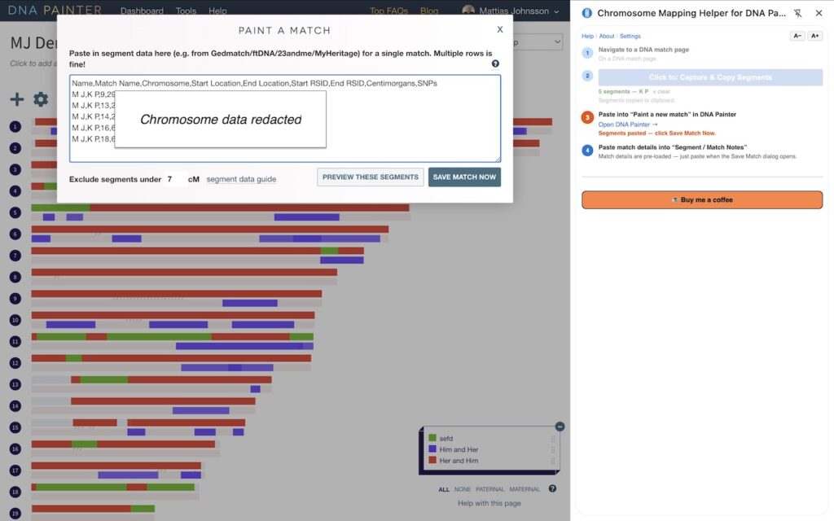
Task: Open the dropdown behind the dialog's right edge
Action: (539, 42)
